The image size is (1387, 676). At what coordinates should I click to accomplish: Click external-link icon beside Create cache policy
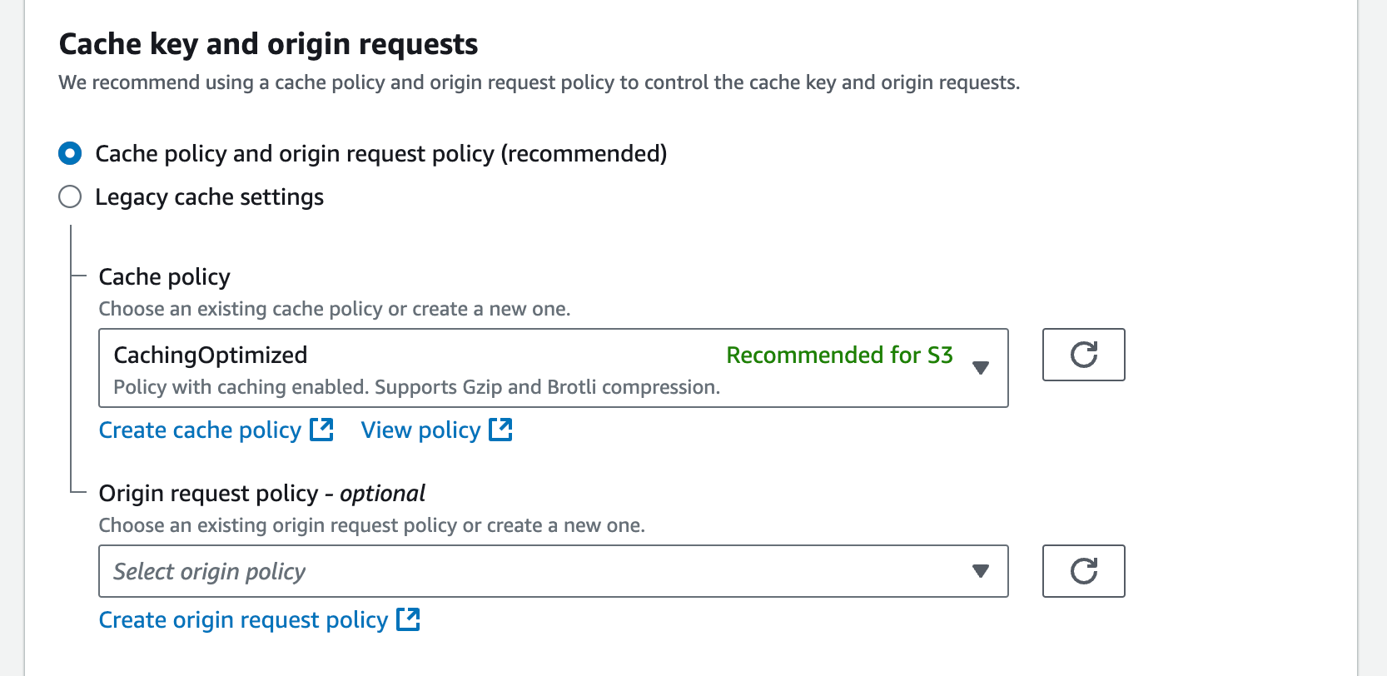[x=321, y=430]
